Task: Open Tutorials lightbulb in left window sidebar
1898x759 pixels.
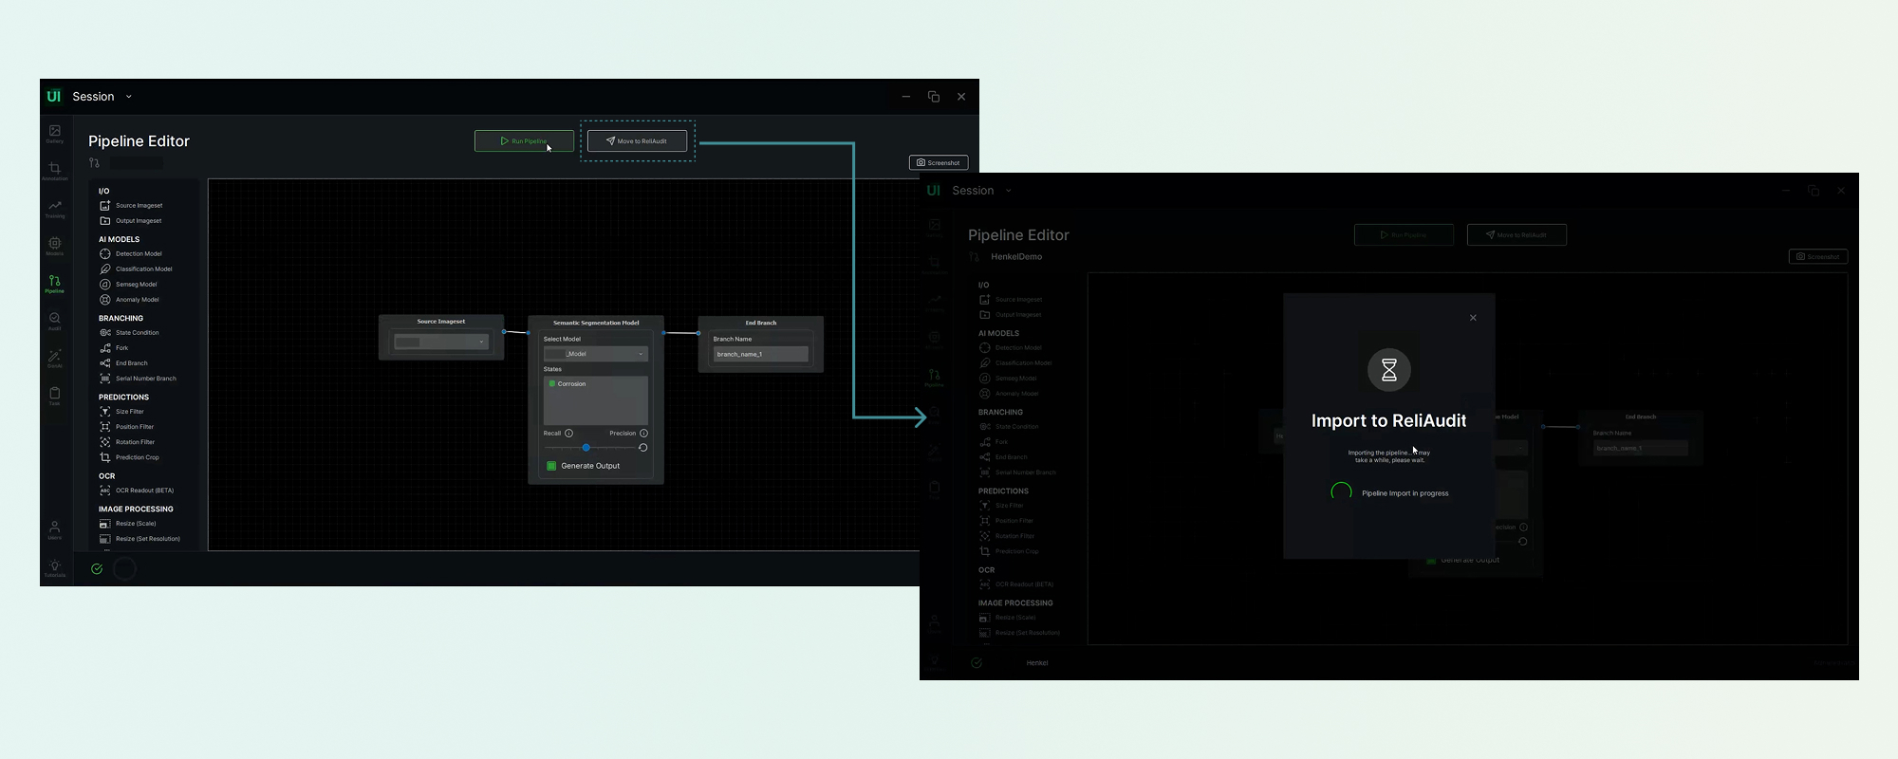Action: (x=55, y=567)
